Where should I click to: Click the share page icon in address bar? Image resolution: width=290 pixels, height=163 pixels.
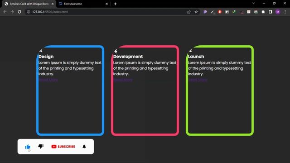(189, 12)
